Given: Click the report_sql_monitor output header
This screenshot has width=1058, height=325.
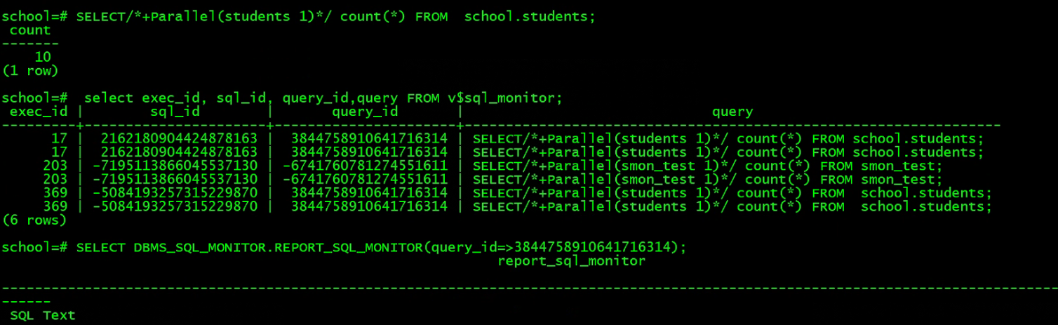Looking at the screenshot, I should coord(571,261).
